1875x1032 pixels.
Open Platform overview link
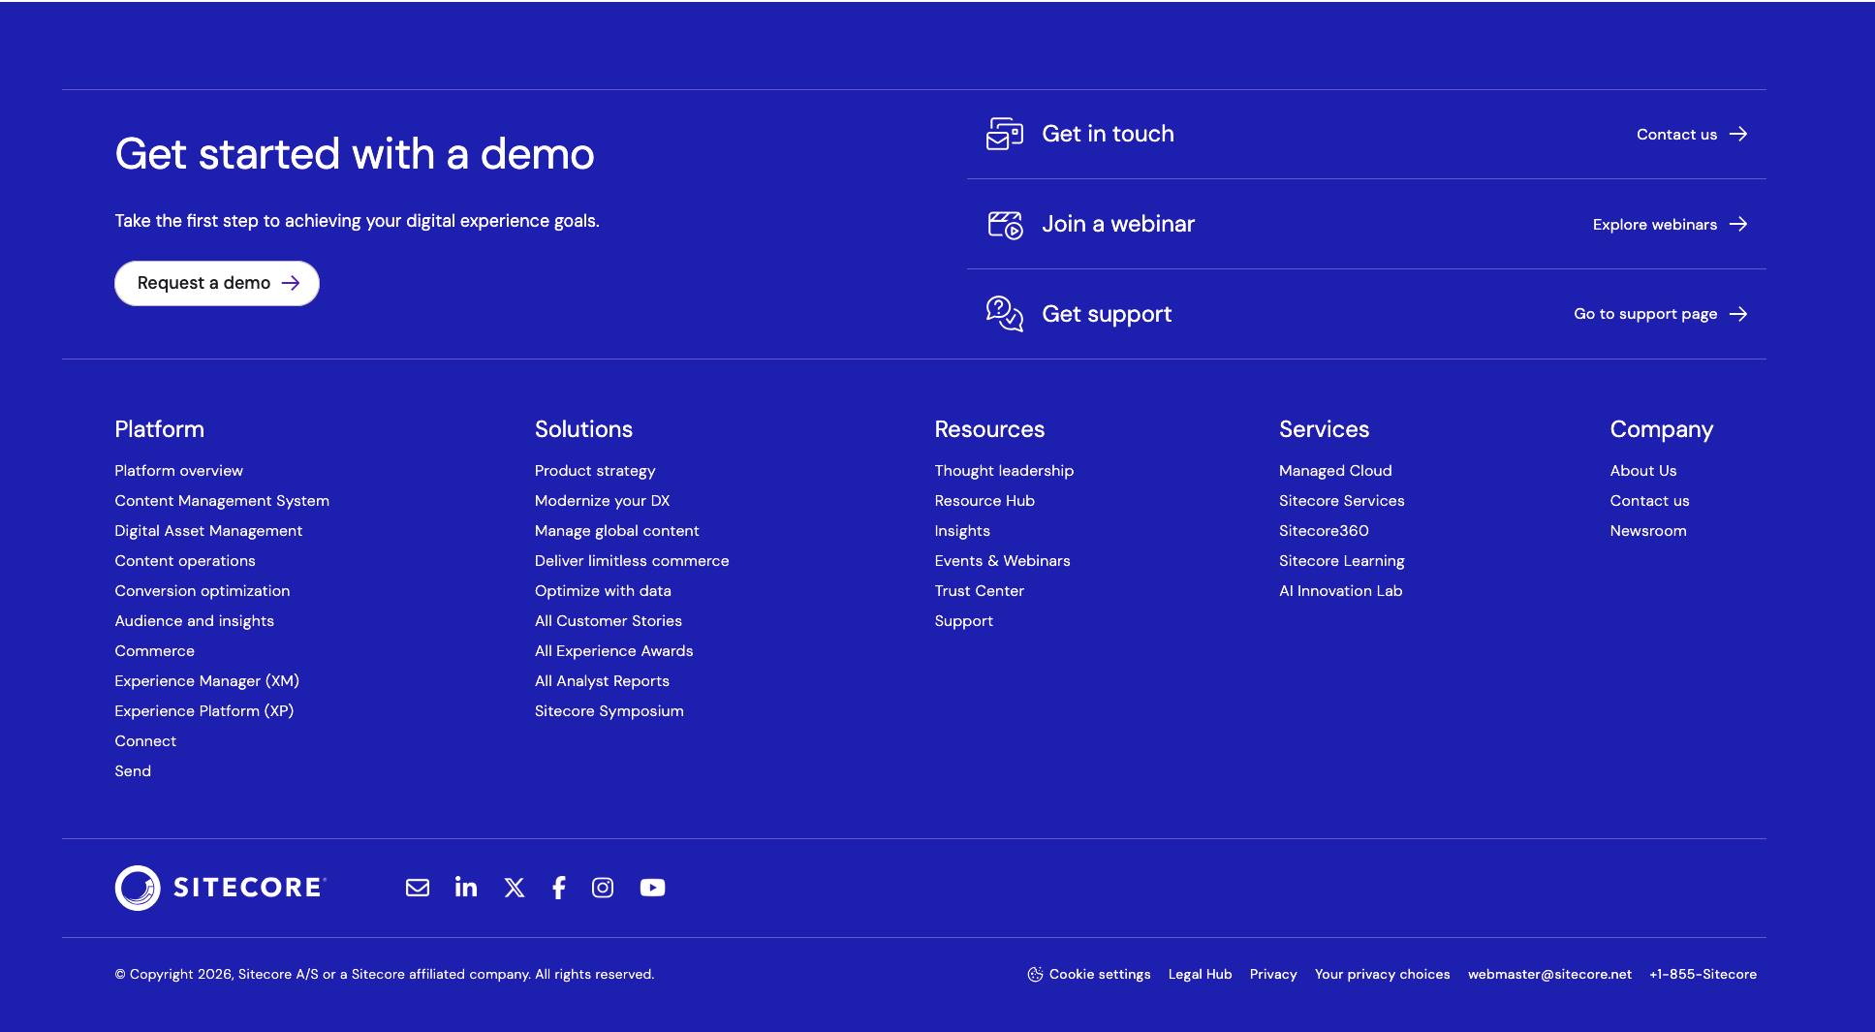pos(179,471)
